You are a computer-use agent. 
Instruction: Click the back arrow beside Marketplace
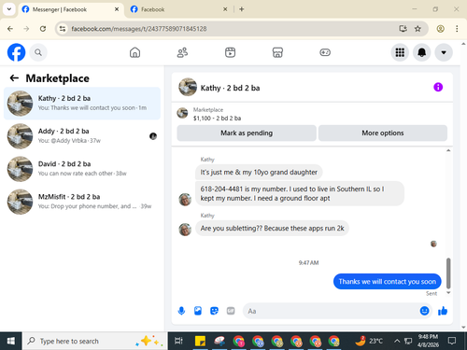[x=14, y=78]
